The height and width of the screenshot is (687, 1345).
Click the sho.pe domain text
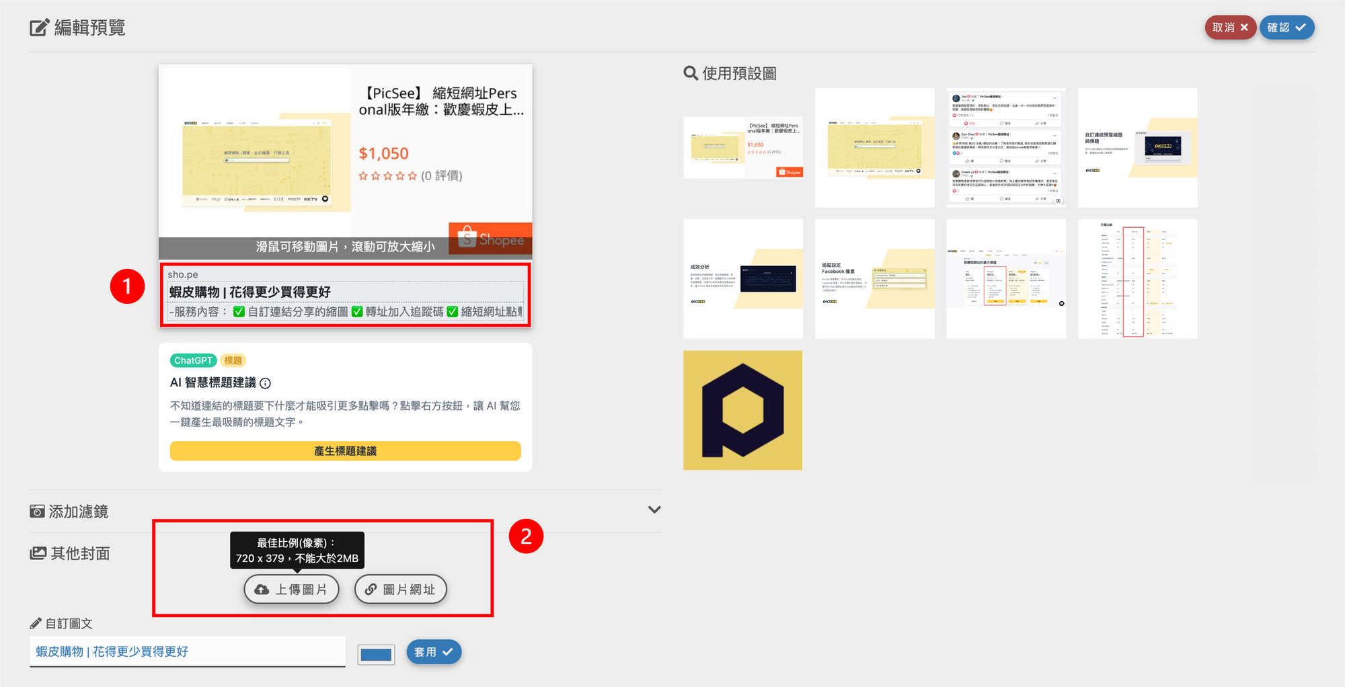tap(183, 274)
